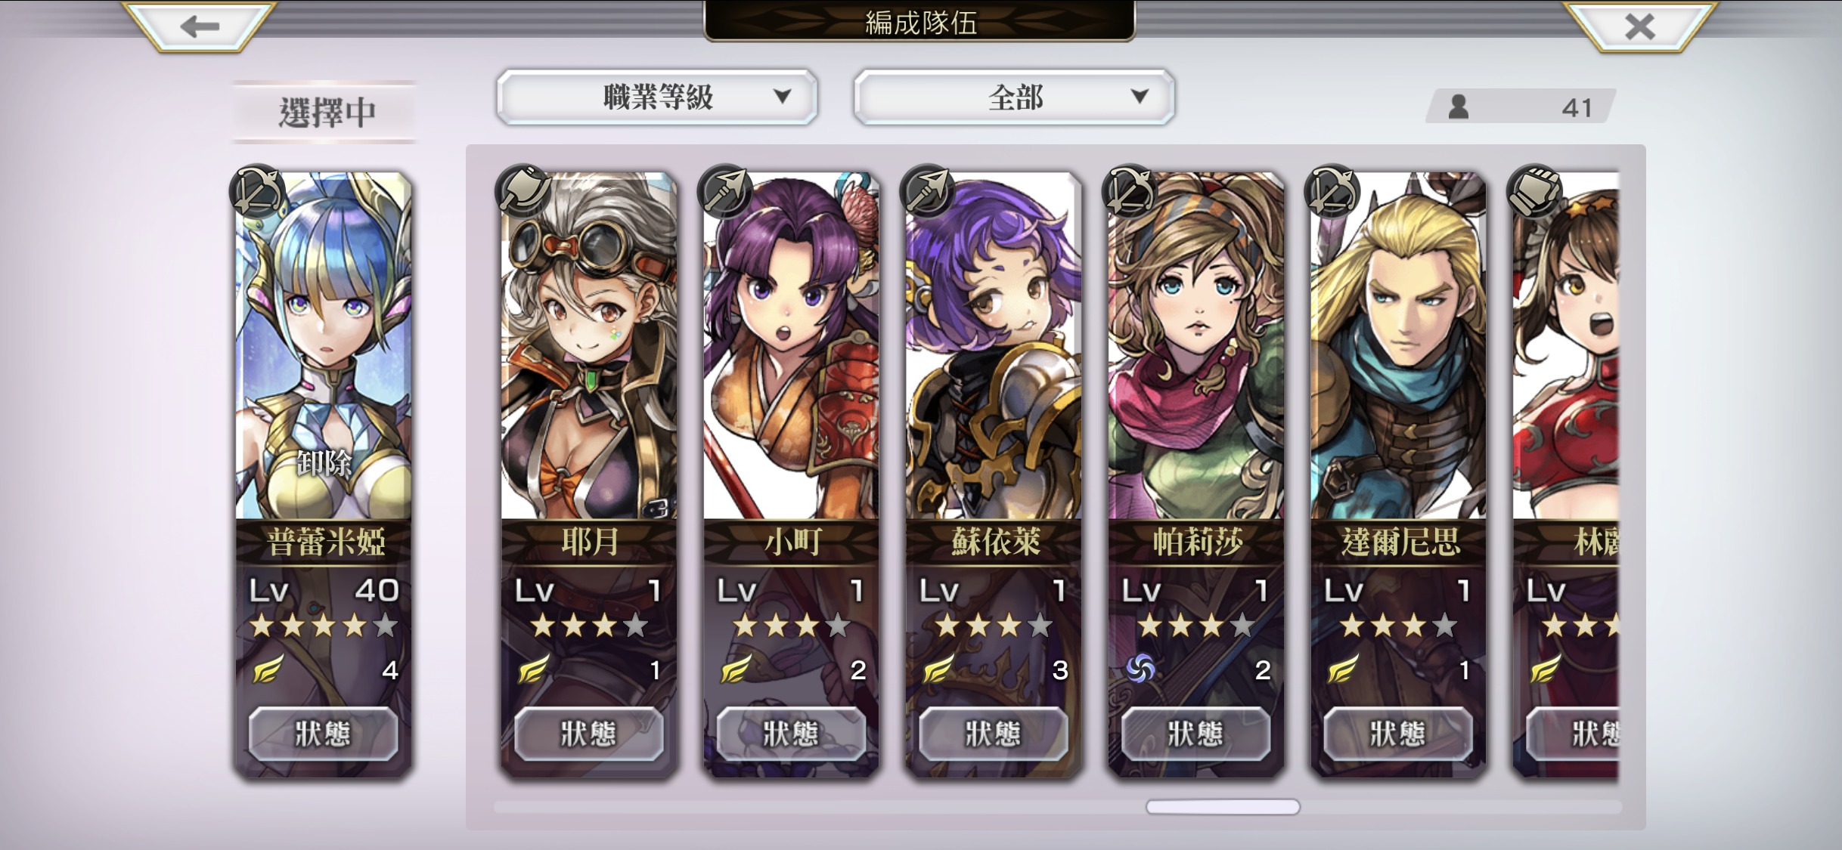Click the swirl element icon on 帕莉莎 card
The width and height of the screenshot is (1842, 850).
[x=1140, y=669]
